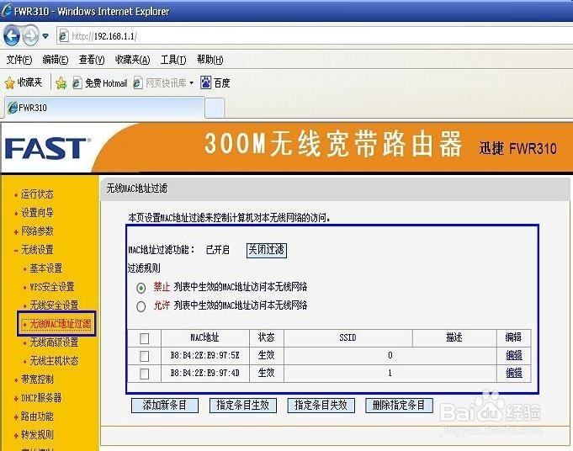Click the 已开启 filter status text
The height and width of the screenshot is (451, 573).
point(217,250)
